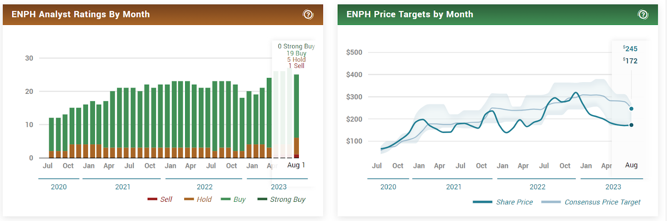Click the 'Aug 1' axis label in ratings chart

point(296,165)
